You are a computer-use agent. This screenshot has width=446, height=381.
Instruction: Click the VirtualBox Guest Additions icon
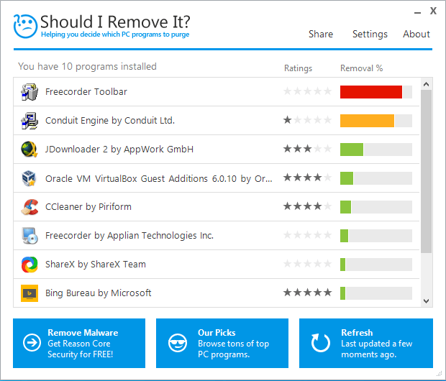tap(29, 178)
